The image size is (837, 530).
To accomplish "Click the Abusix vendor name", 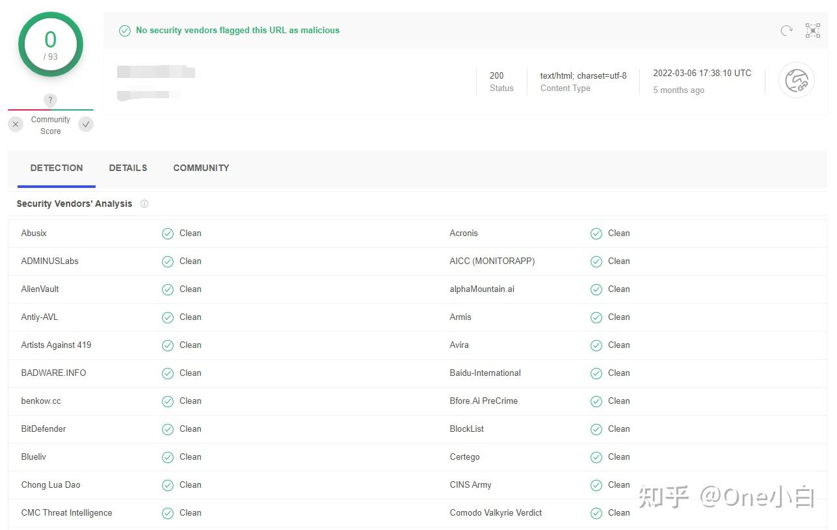I will [x=34, y=233].
